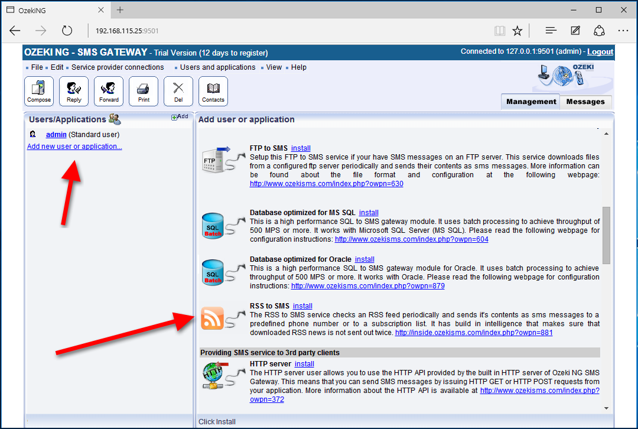Open the Help menu
Viewport: 638px width, 429px height.
[299, 67]
